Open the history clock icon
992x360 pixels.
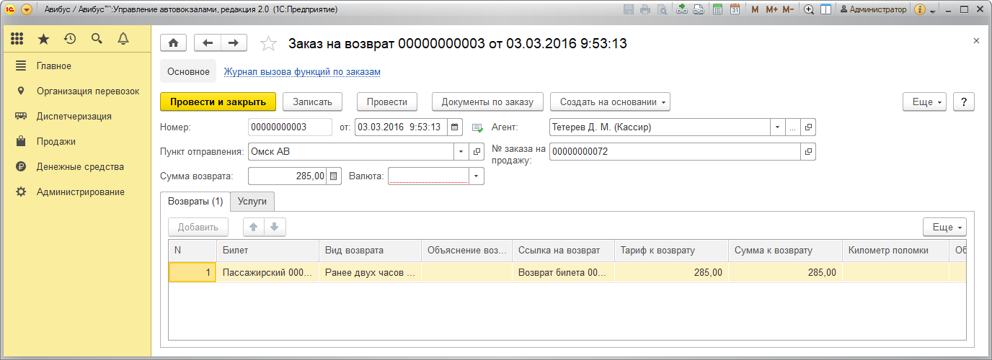click(x=70, y=40)
